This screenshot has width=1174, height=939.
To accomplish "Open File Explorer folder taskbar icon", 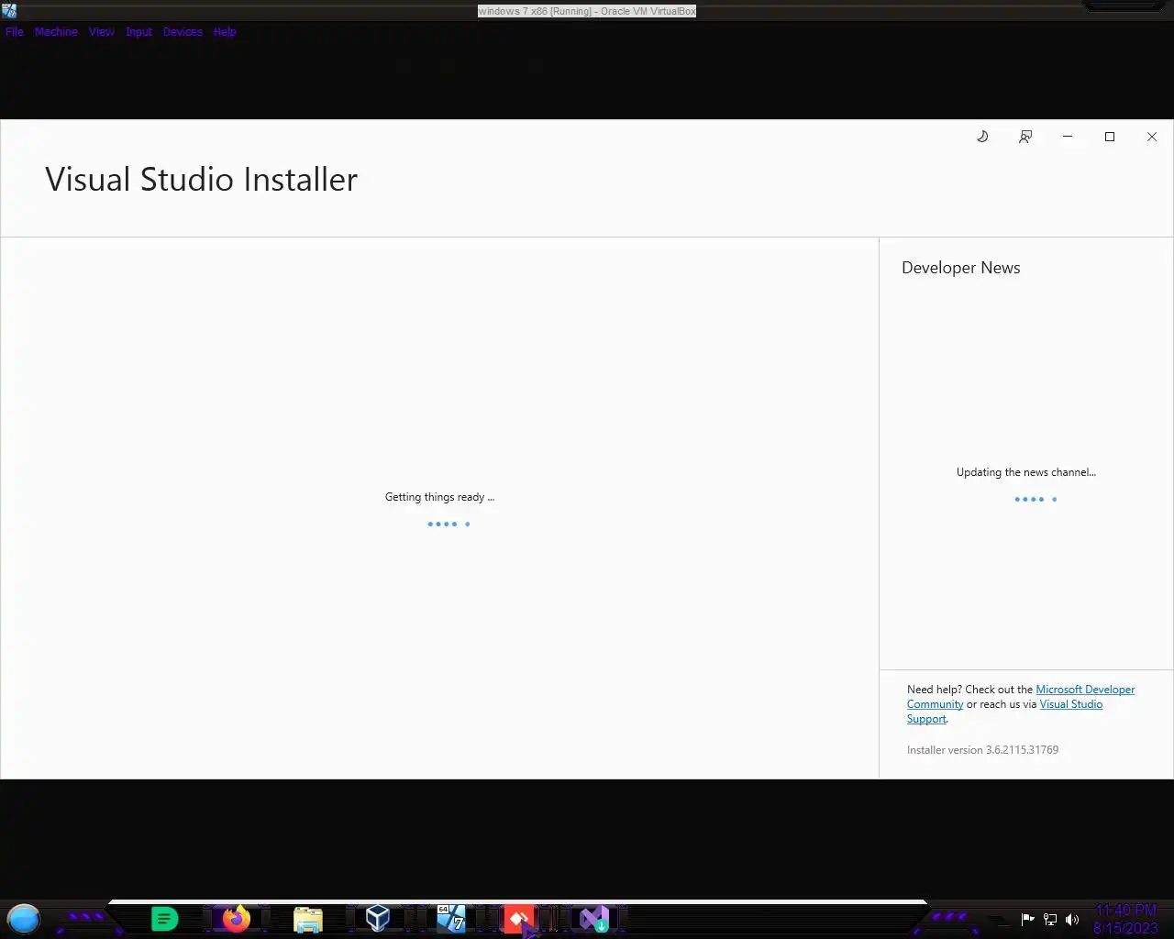I will pyautogui.click(x=308, y=918).
